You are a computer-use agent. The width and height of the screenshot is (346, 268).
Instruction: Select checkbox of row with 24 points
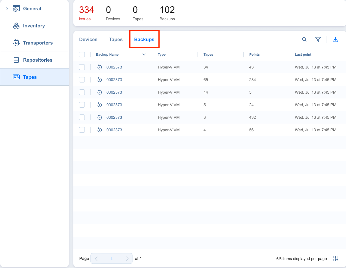tap(82, 105)
